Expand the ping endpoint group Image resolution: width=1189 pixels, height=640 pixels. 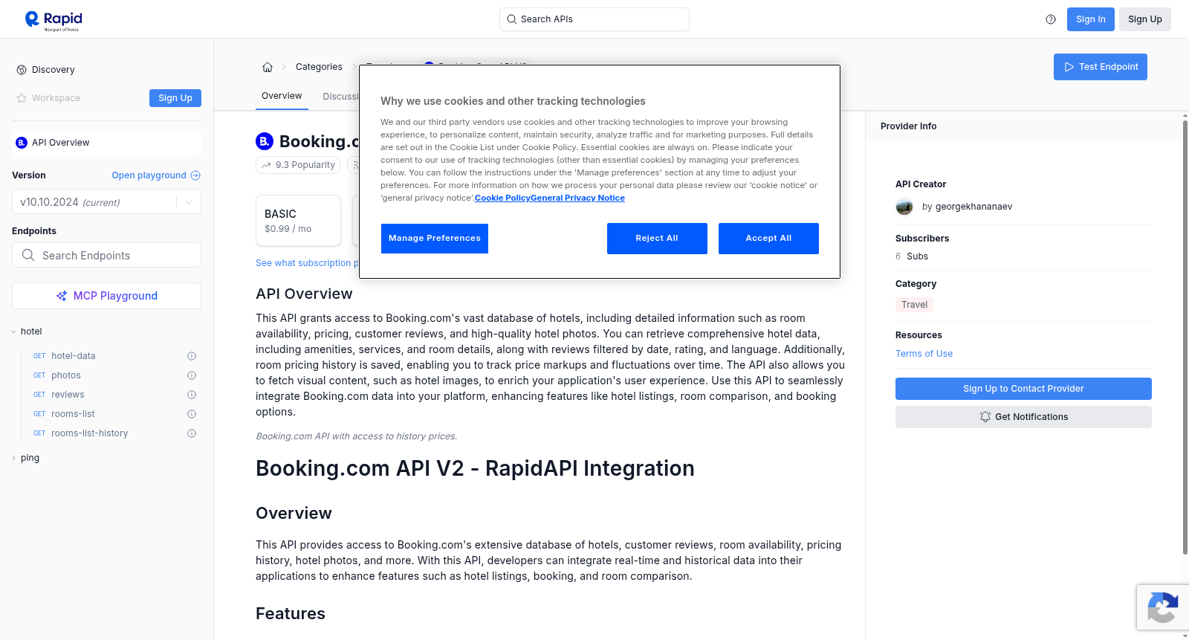tap(13, 458)
